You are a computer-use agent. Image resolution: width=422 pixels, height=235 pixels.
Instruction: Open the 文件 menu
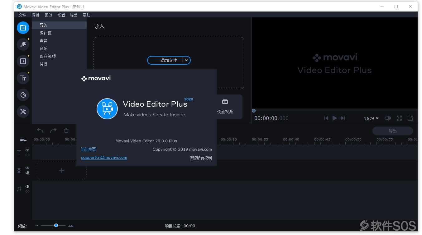tap(22, 15)
